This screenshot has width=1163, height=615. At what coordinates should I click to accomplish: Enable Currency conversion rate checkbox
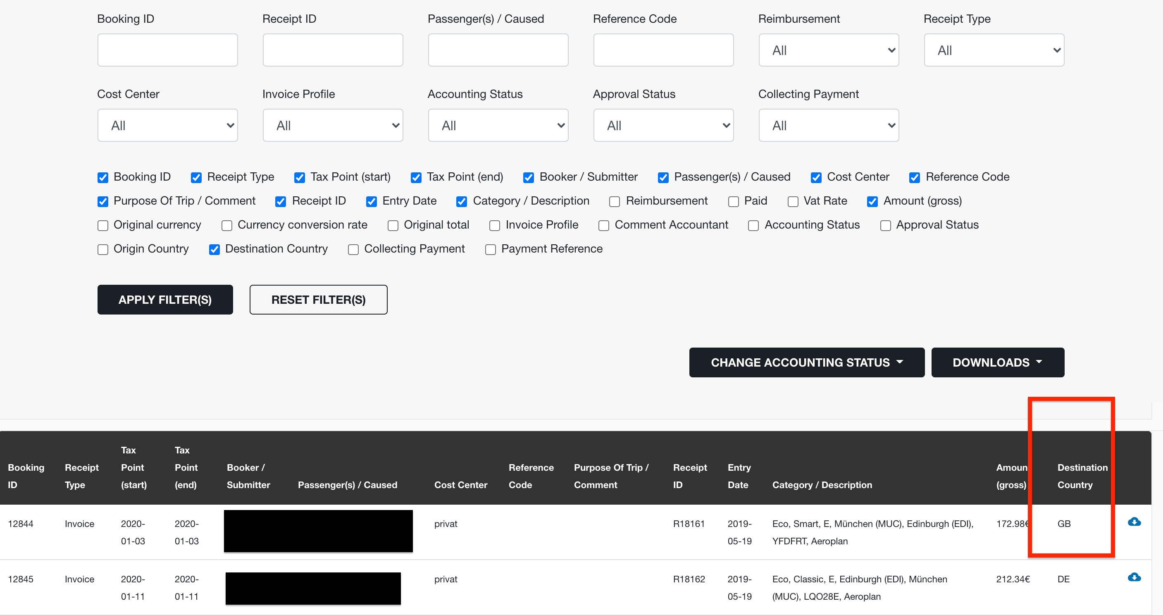click(226, 225)
